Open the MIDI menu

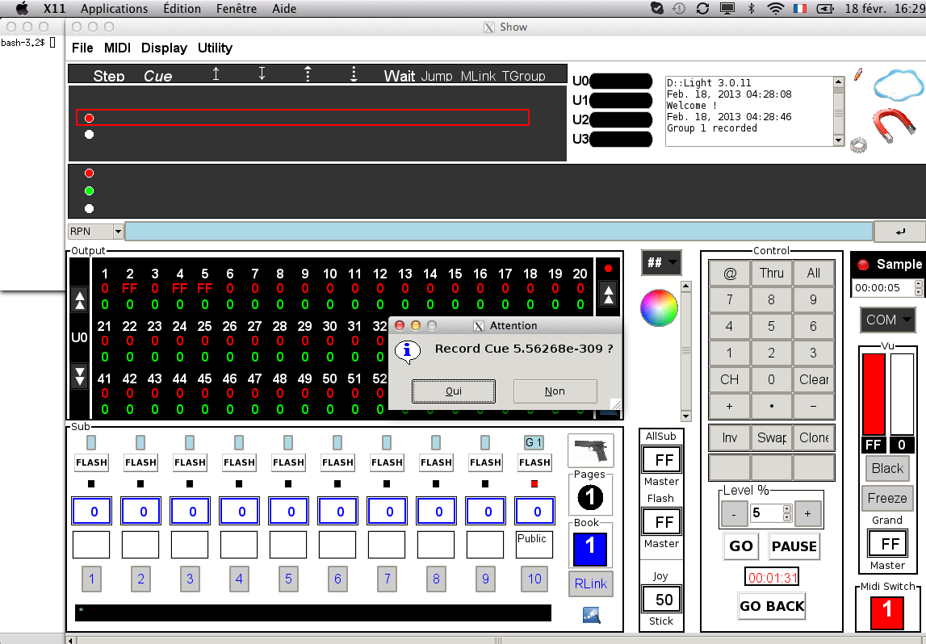click(x=117, y=48)
